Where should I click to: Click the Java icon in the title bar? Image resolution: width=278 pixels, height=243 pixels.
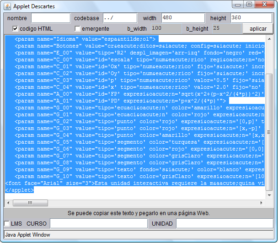tap(7, 6)
